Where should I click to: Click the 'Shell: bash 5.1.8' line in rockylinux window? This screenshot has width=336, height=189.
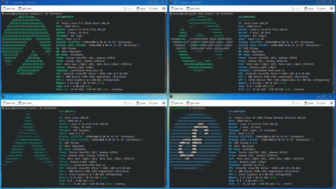68,39
